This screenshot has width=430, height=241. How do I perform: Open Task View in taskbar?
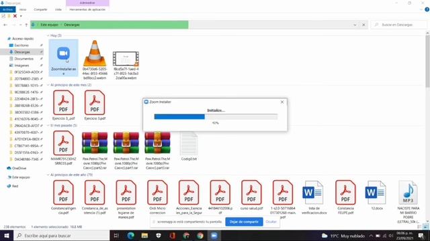[x=116, y=236]
